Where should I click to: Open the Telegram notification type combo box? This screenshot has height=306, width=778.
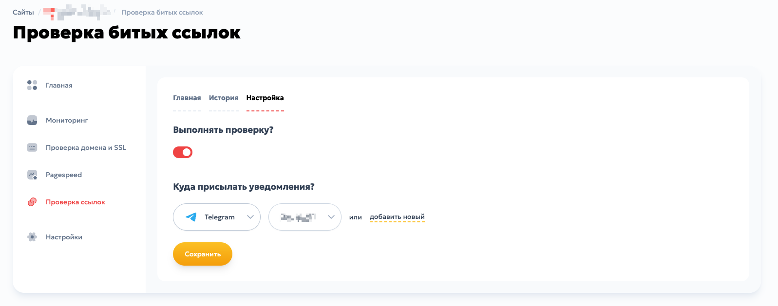point(217,217)
